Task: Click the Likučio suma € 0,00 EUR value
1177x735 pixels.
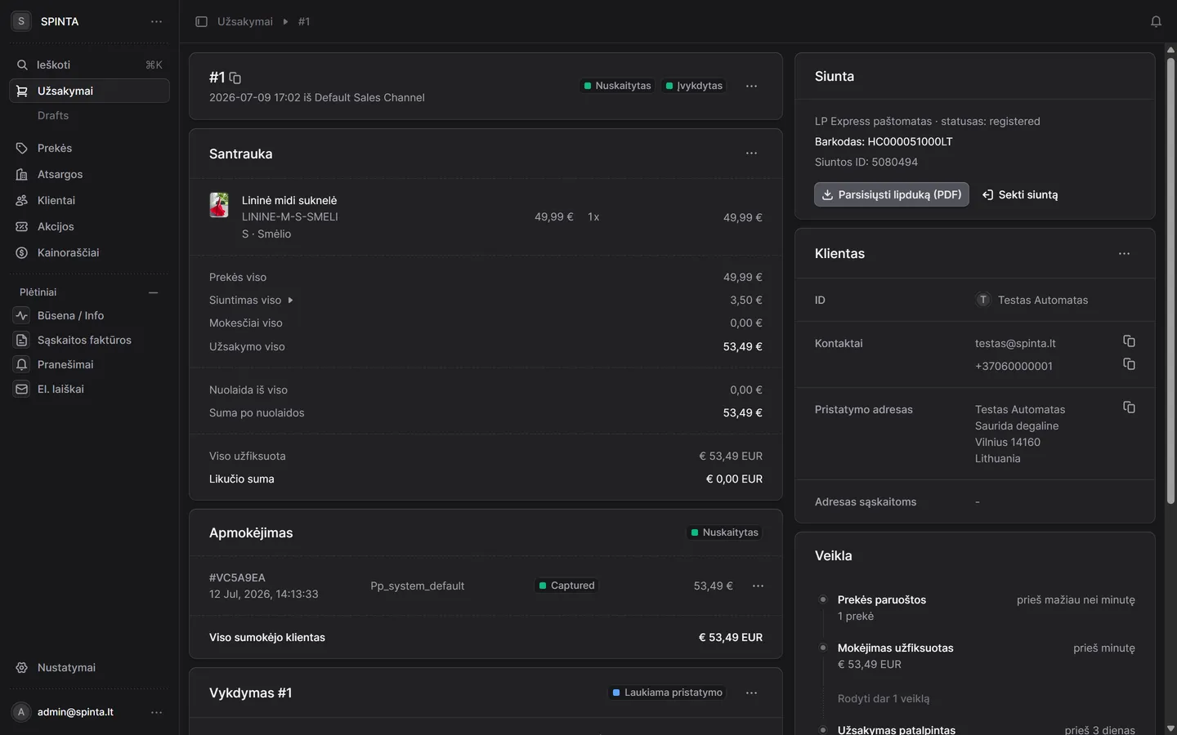Action: point(734,479)
